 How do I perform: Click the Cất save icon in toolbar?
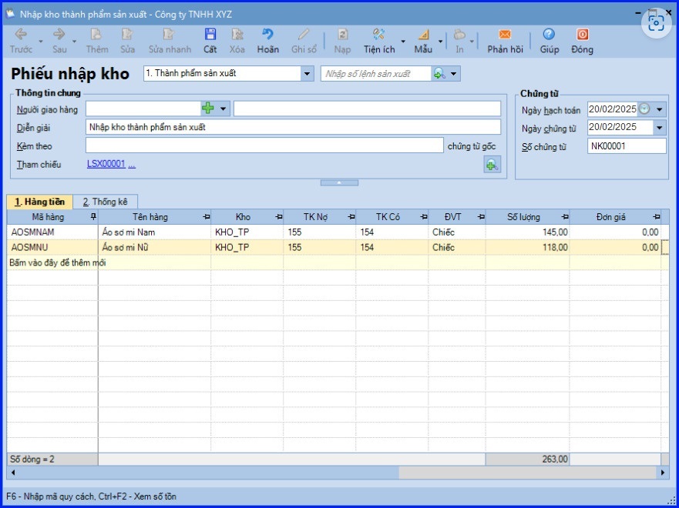coord(210,35)
